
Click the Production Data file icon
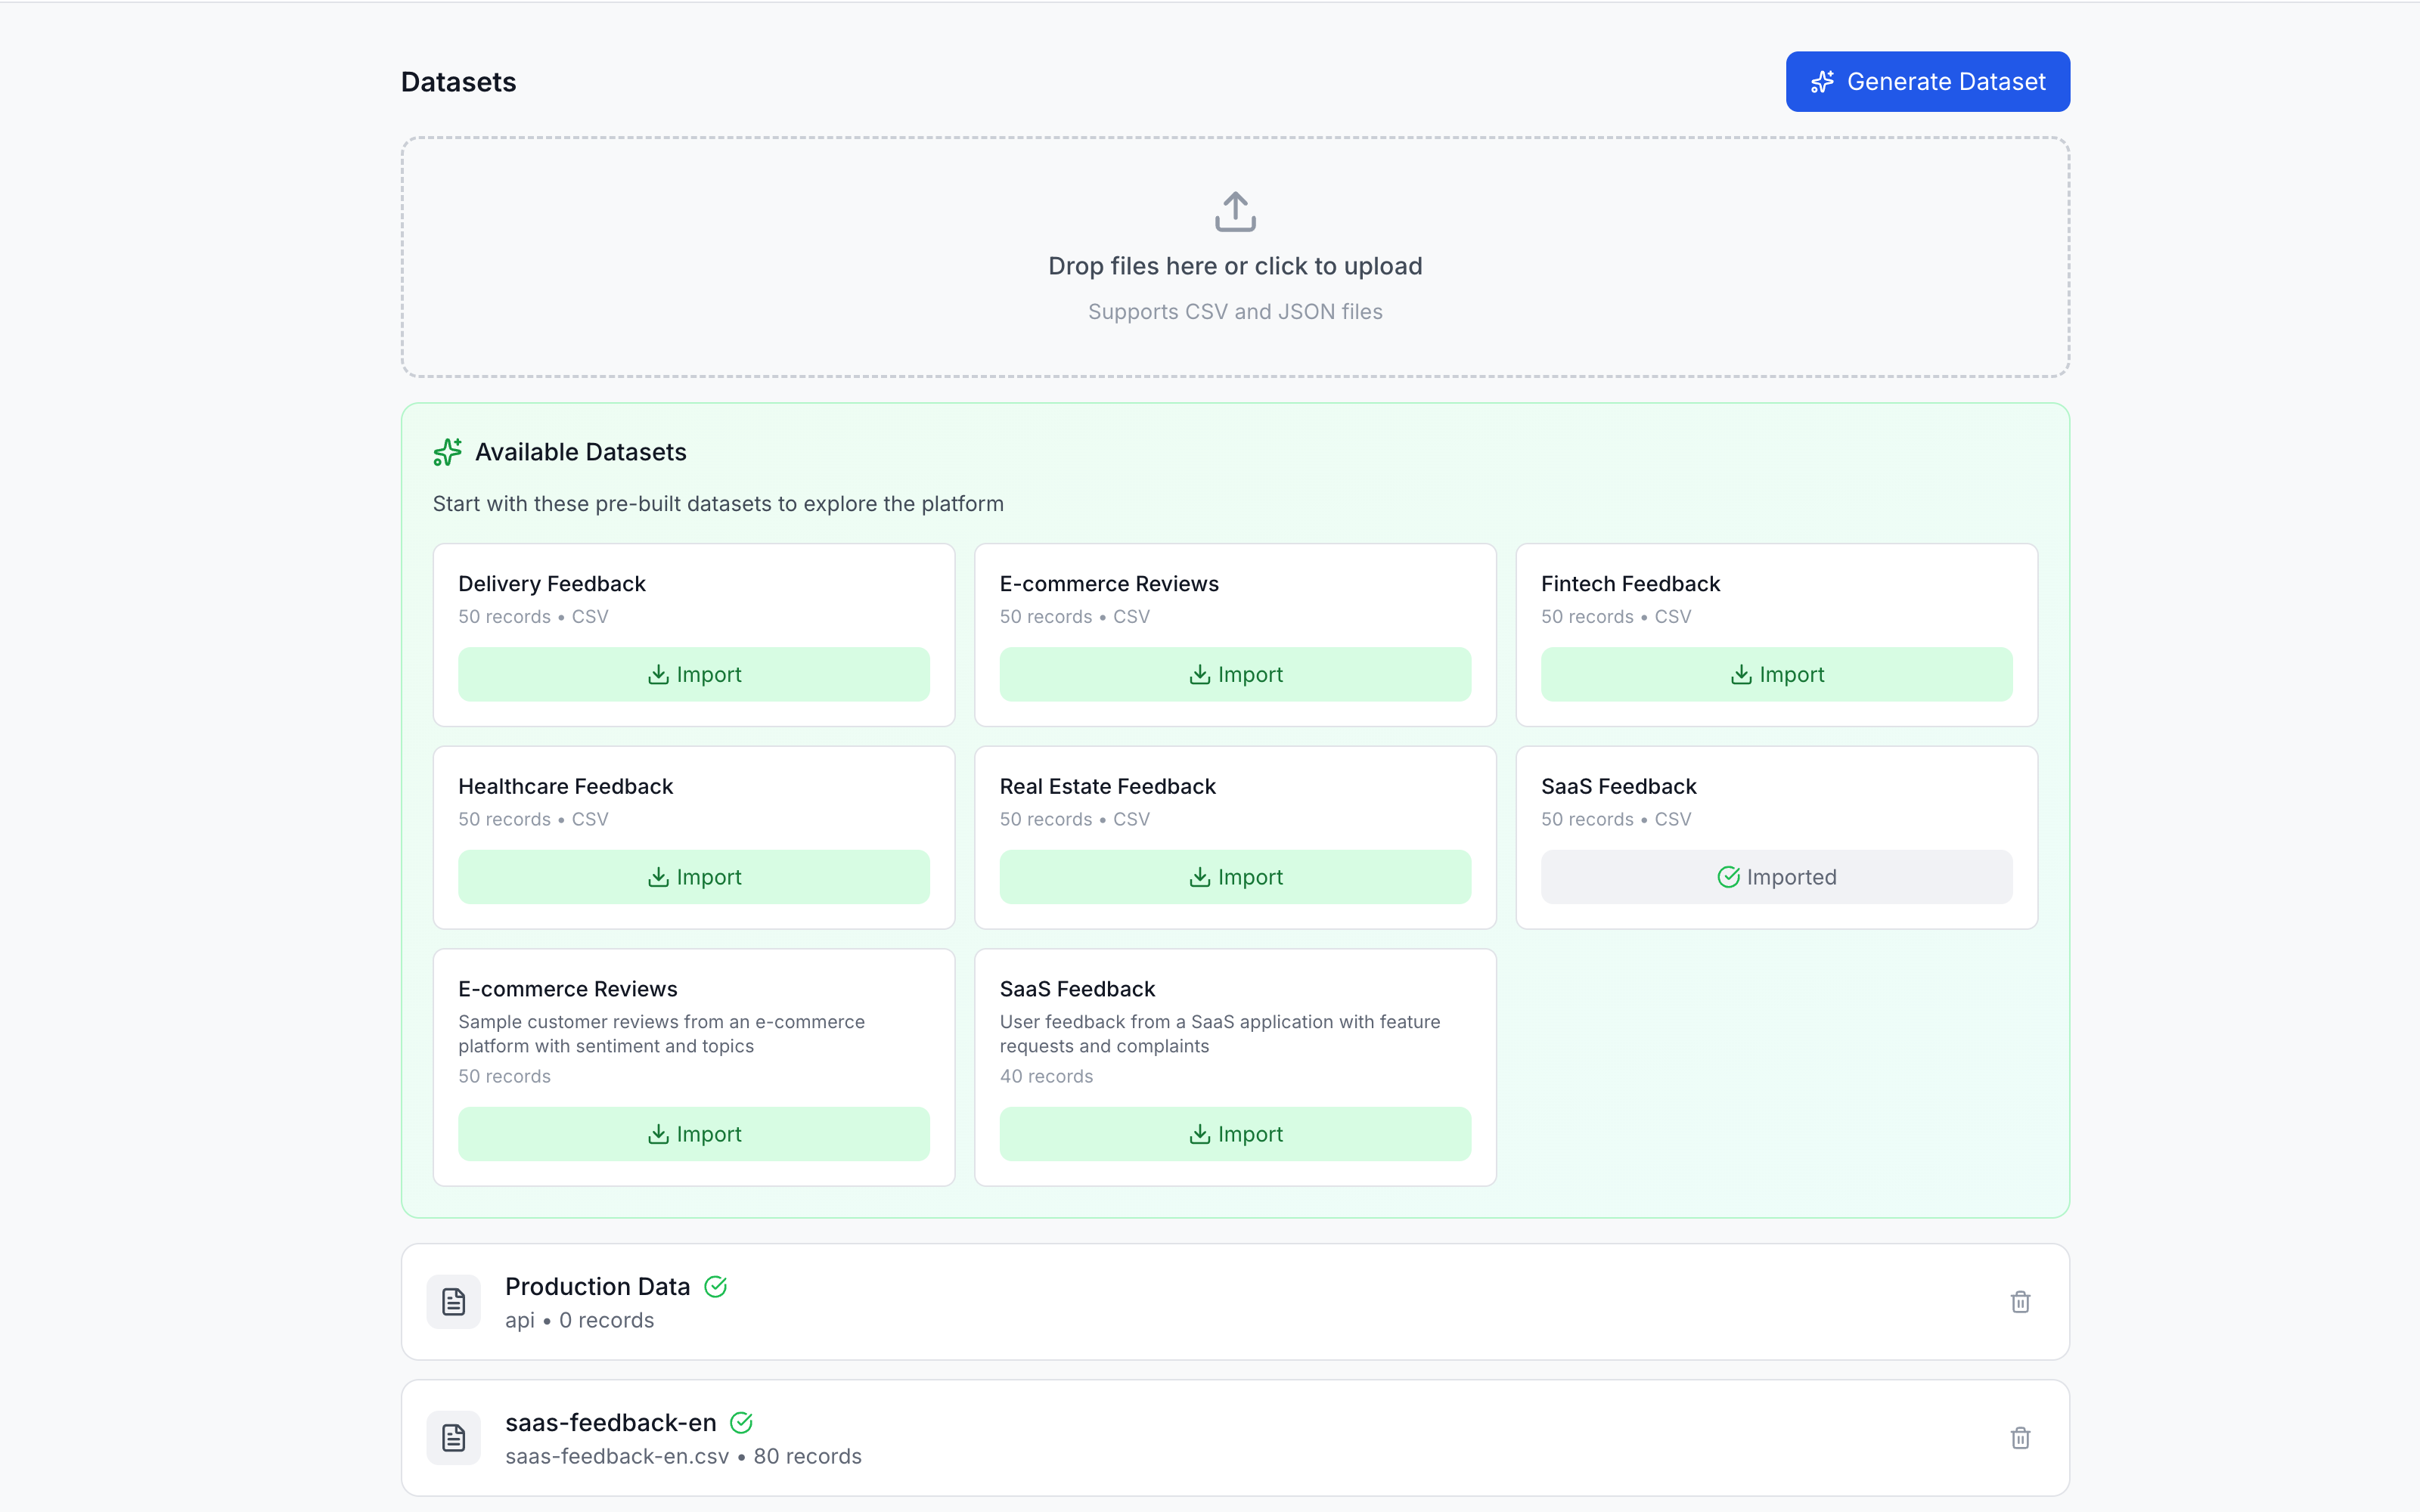(x=454, y=1301)
